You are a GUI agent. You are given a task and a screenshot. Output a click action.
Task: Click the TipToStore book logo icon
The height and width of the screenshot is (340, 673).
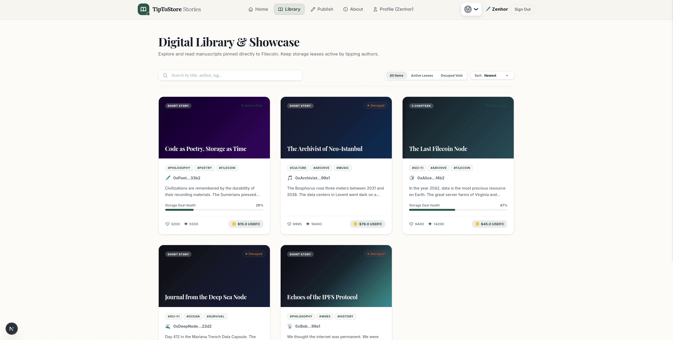pyautogui.click(x=143, y=9)
